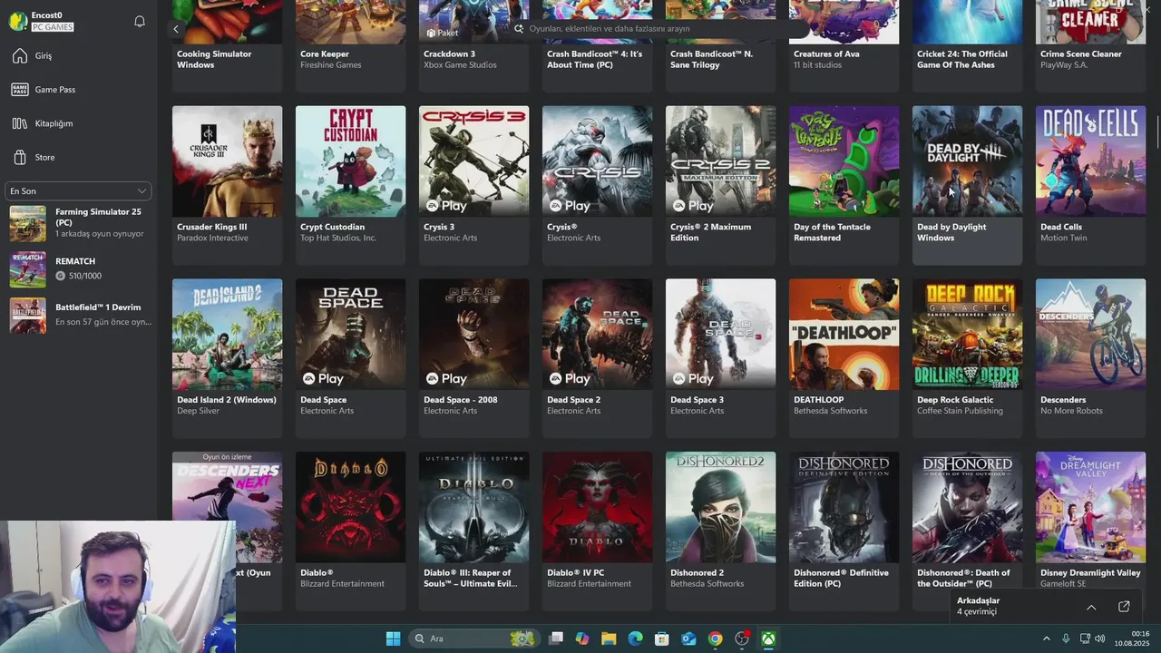Image resolution: width=1161 pixels, height=653 pixels.
Task: Open the clock and date
Action: pos(1132,638)
